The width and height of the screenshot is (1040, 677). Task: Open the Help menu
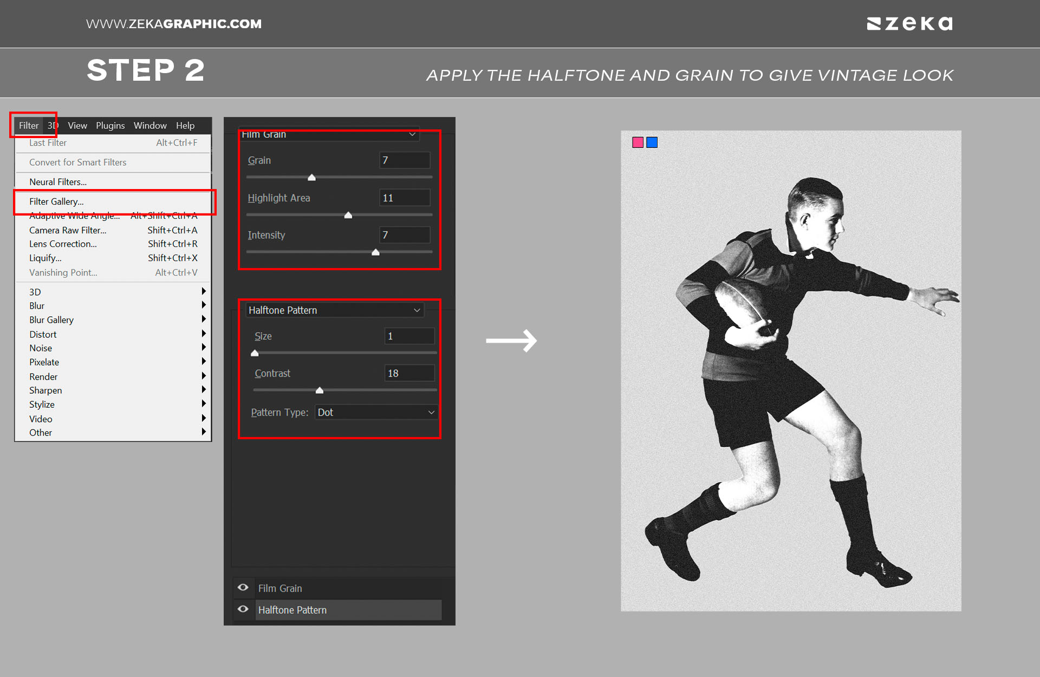tap(185, 125)
